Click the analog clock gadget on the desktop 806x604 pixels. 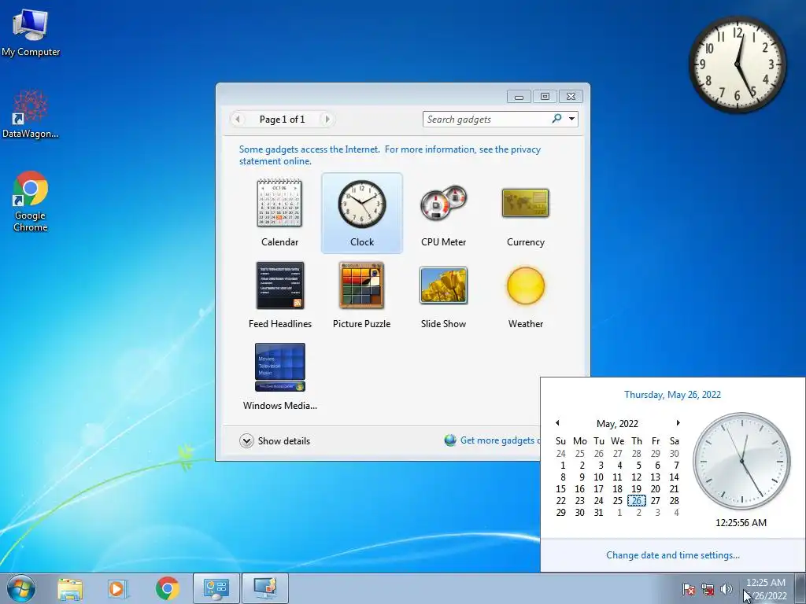click(737, 64)
